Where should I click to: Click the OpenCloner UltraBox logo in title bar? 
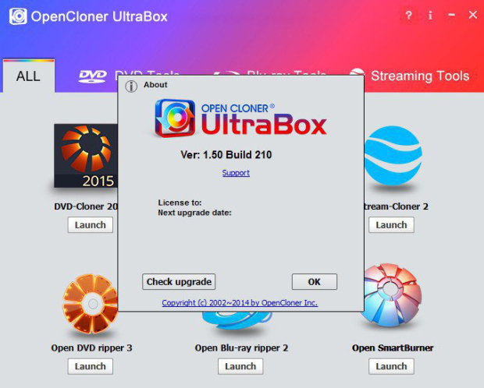tap(18, 16)
